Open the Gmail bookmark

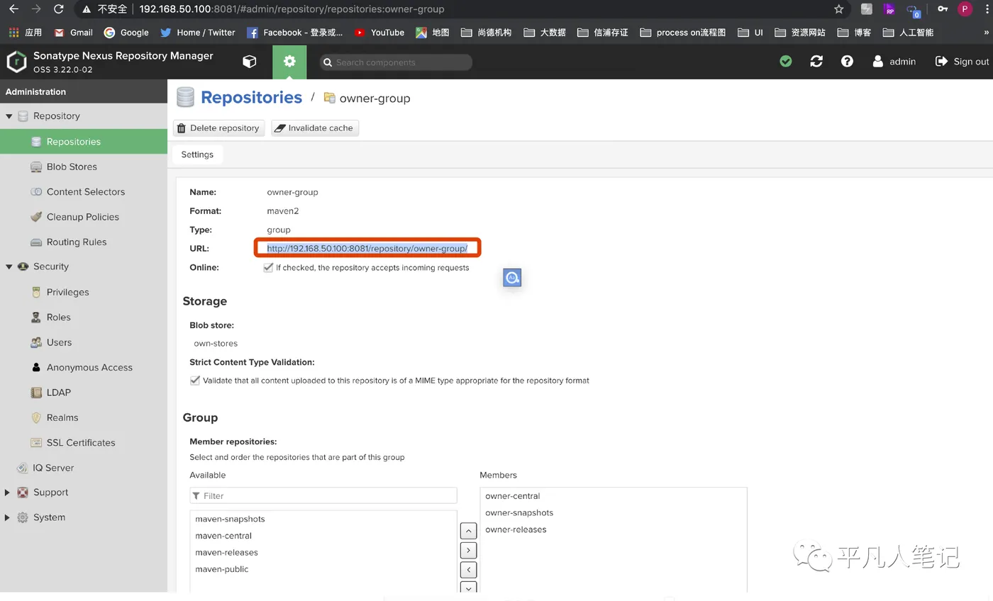74,33
